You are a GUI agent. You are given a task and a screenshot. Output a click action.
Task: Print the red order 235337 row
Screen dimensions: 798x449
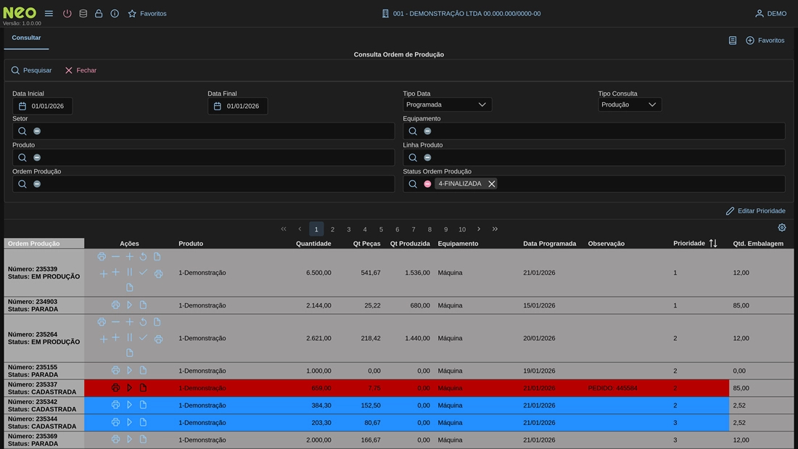(115, 388)
